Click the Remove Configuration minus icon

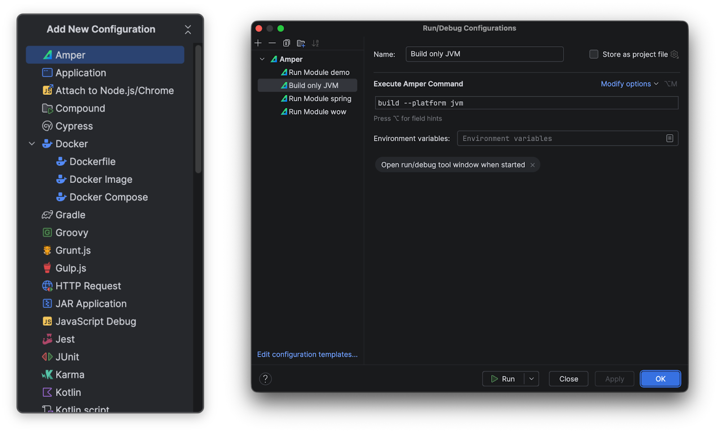[272, 43]
